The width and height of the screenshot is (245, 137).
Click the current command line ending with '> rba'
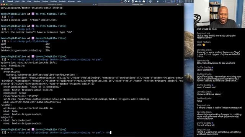[60, 132]
